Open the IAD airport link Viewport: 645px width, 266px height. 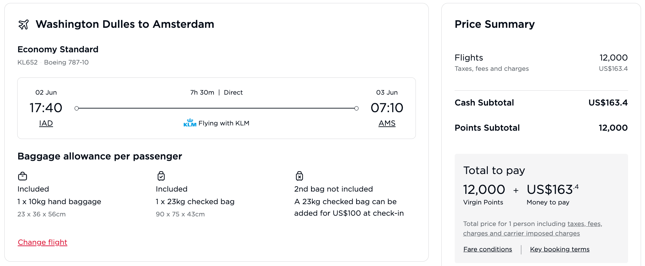pyautogui.click(x=46, y=123)
